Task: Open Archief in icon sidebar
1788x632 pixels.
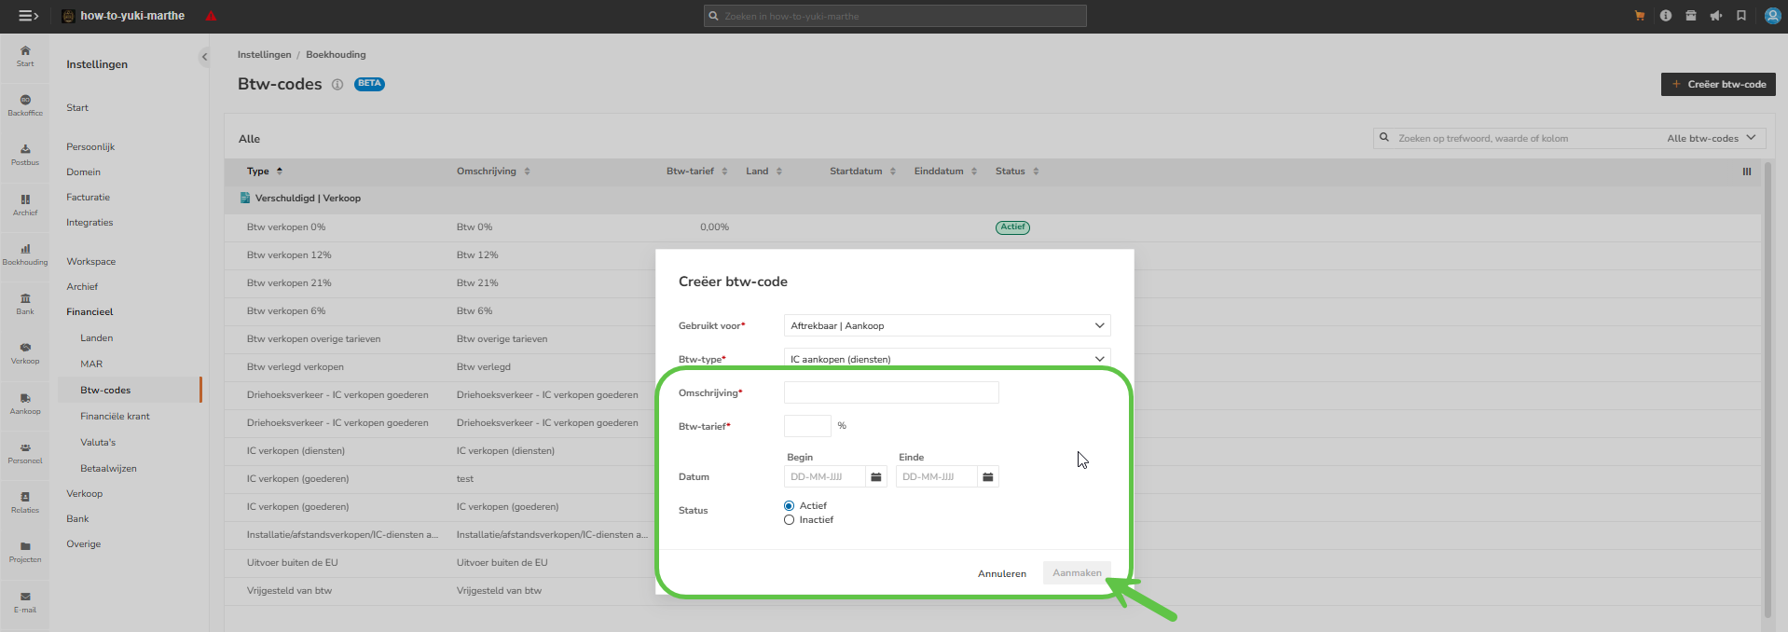Action: [25, 205]
